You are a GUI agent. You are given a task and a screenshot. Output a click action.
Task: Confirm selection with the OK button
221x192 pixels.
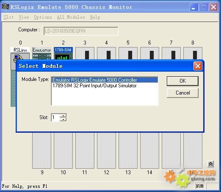pos(182,81)
